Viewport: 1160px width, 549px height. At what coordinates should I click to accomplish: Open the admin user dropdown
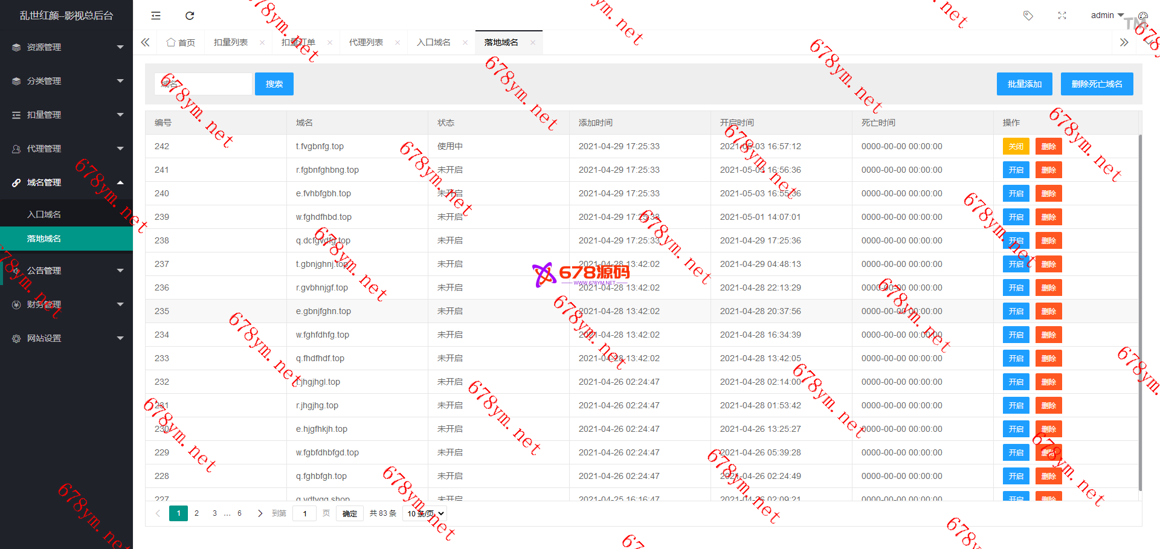(1107, 16)
